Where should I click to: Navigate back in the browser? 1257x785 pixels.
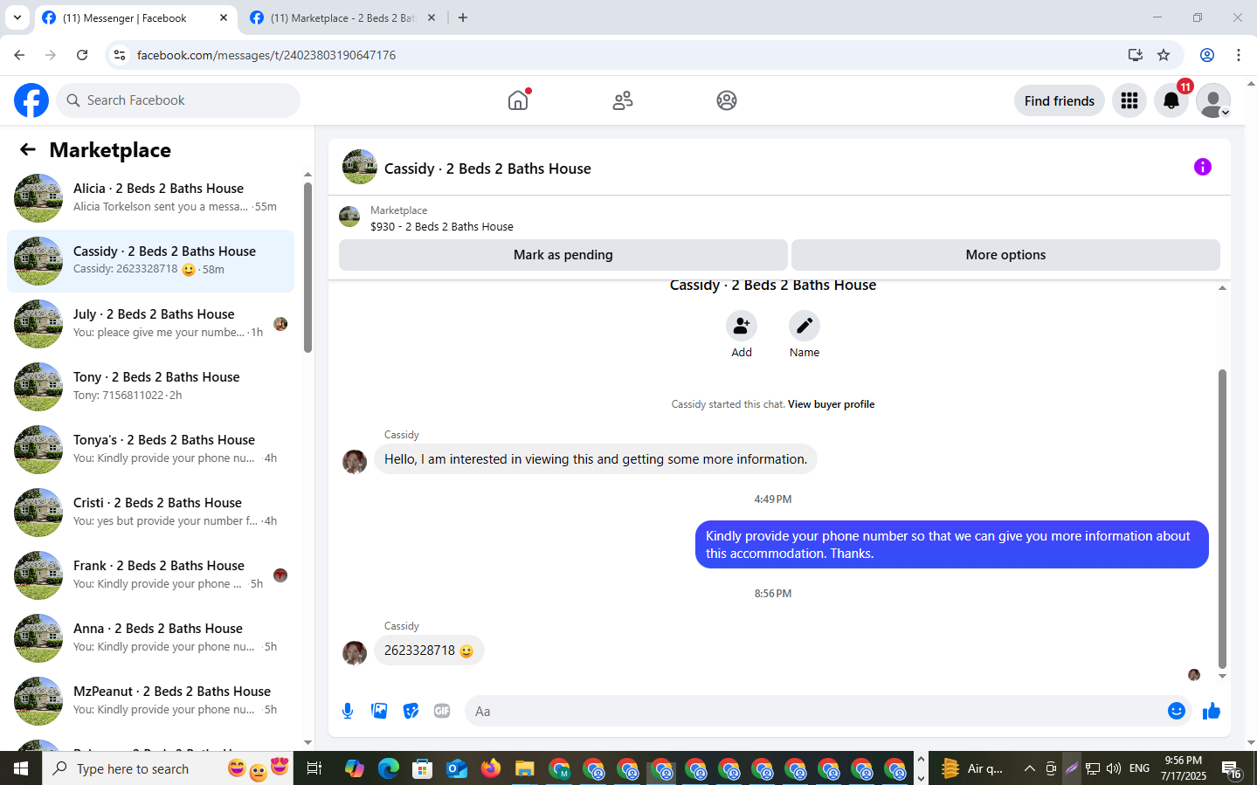(x=19, y=55)
